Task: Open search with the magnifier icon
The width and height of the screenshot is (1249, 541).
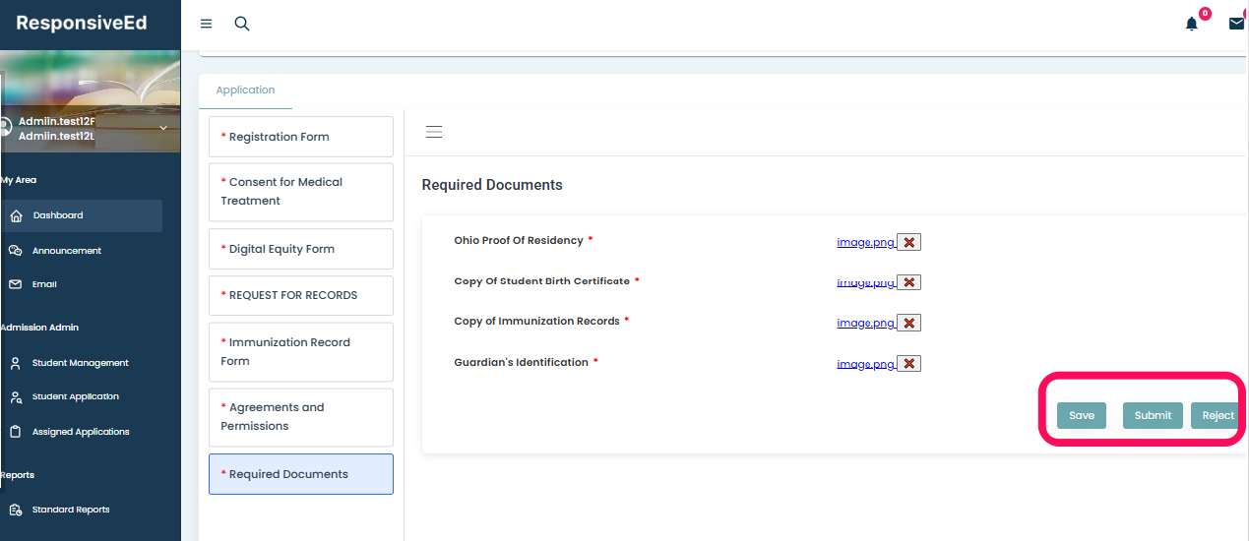Action: pos(242,24)
